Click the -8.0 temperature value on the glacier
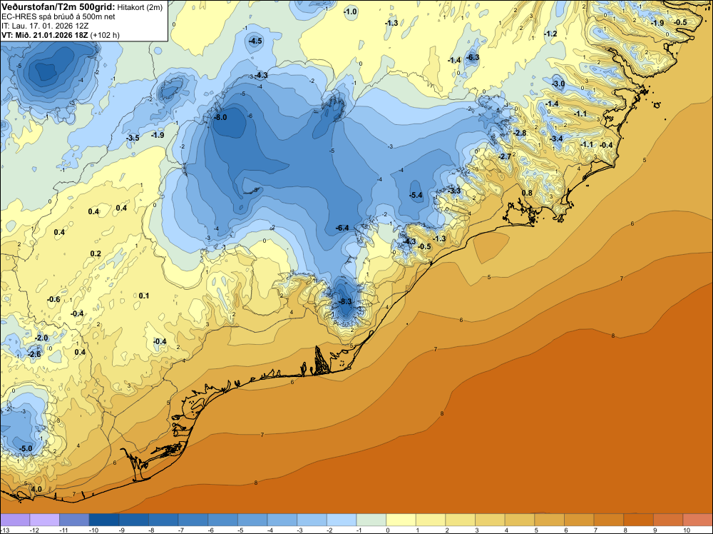The height and width of the screenshot is (534, 713). coord(220,117)
